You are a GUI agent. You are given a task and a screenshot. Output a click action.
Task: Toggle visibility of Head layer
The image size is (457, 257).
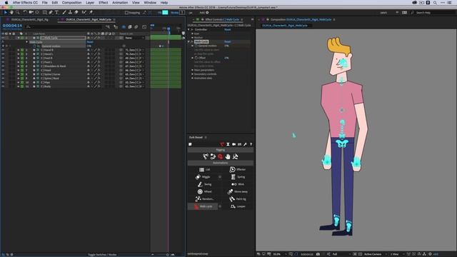pos(3,70)
